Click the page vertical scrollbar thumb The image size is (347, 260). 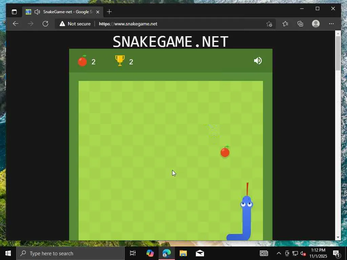(338, 53)
